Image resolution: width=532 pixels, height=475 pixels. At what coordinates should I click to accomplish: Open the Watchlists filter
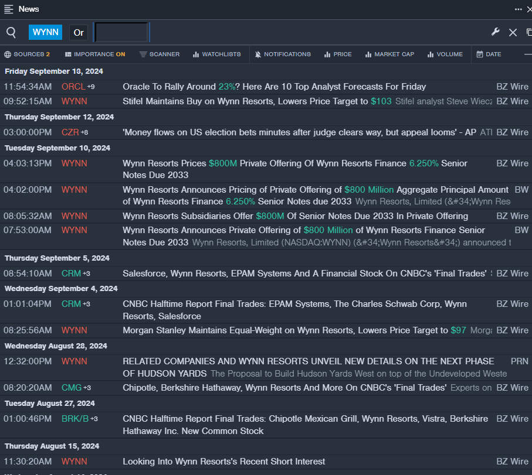(217, 54)
